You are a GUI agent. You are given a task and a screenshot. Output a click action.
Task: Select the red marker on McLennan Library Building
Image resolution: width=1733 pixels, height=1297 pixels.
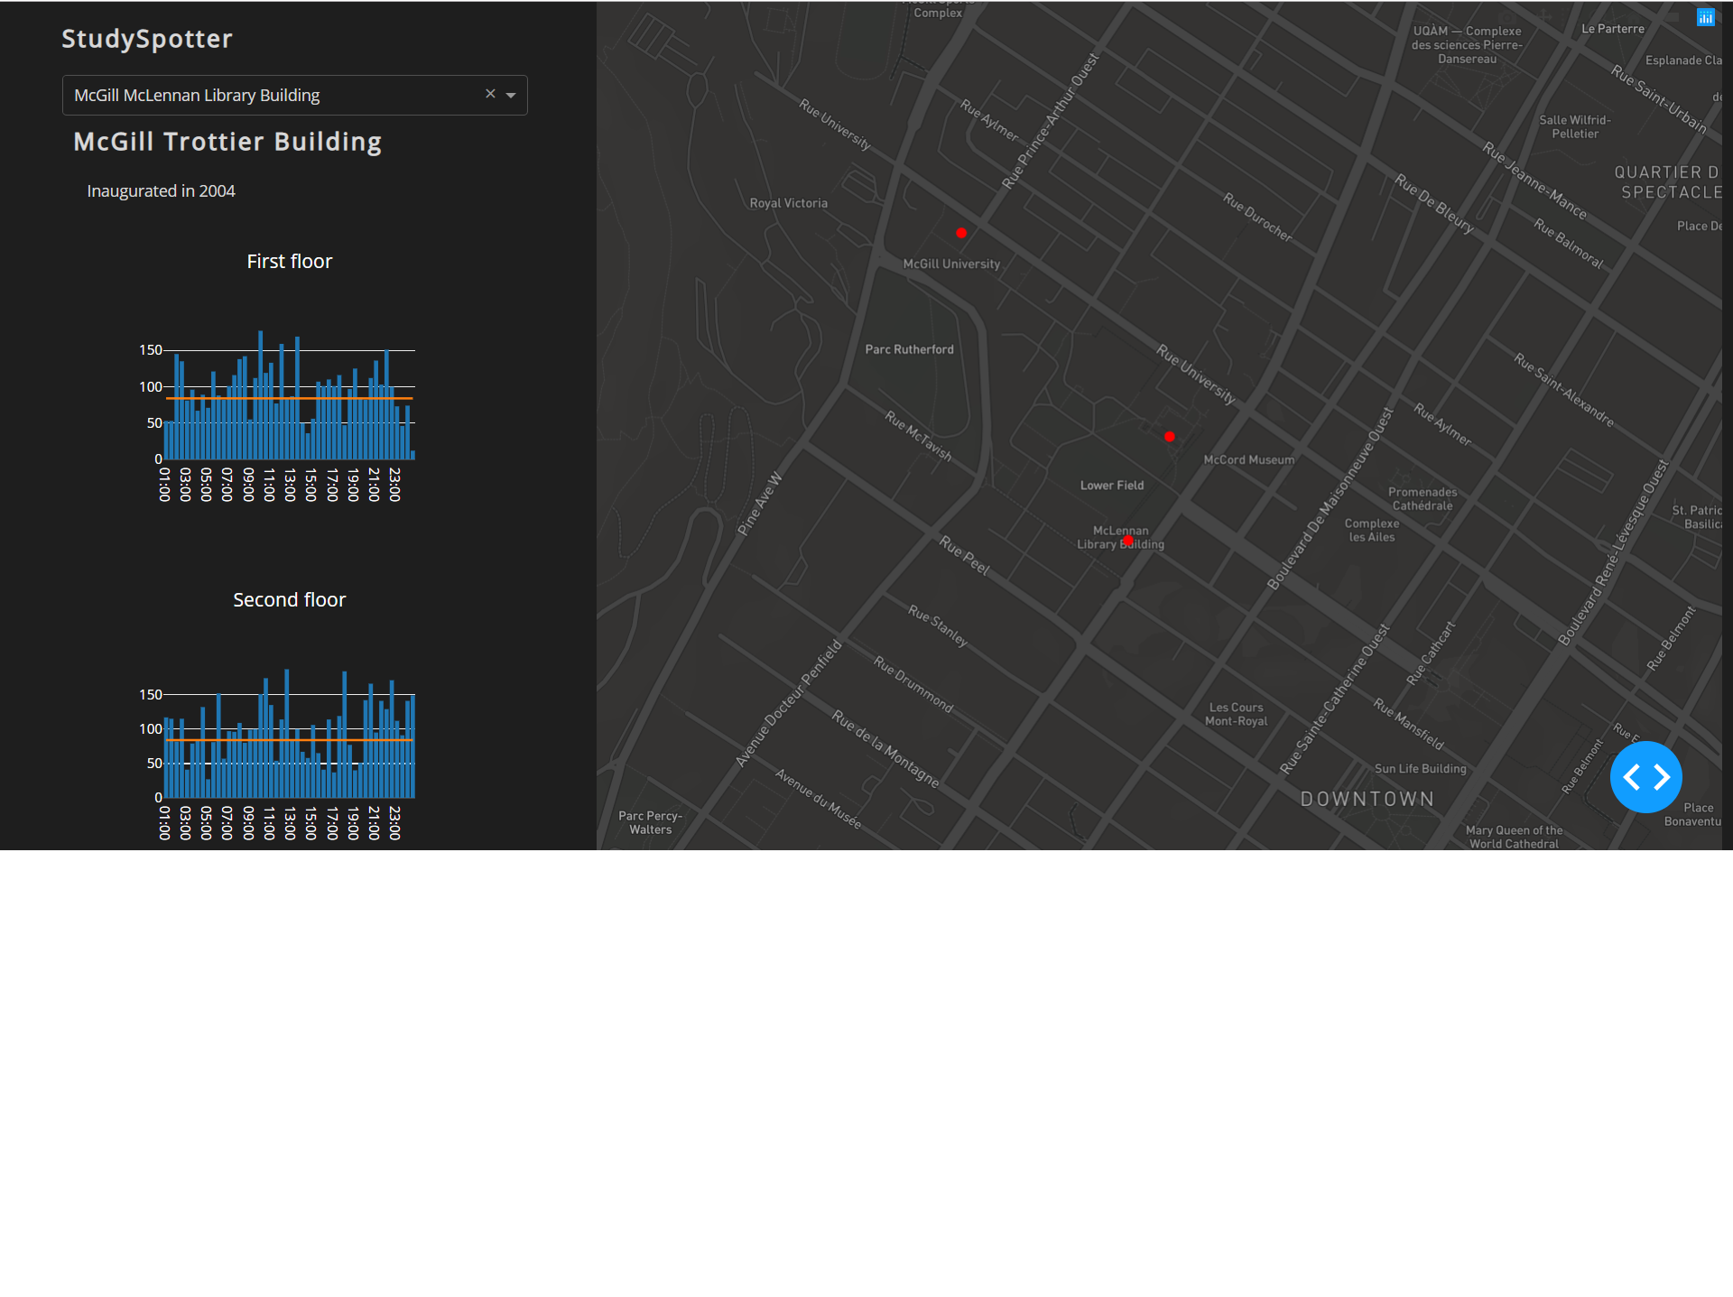[x=1127, y=541]
